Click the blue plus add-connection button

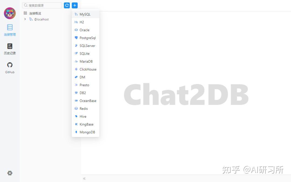75,5
